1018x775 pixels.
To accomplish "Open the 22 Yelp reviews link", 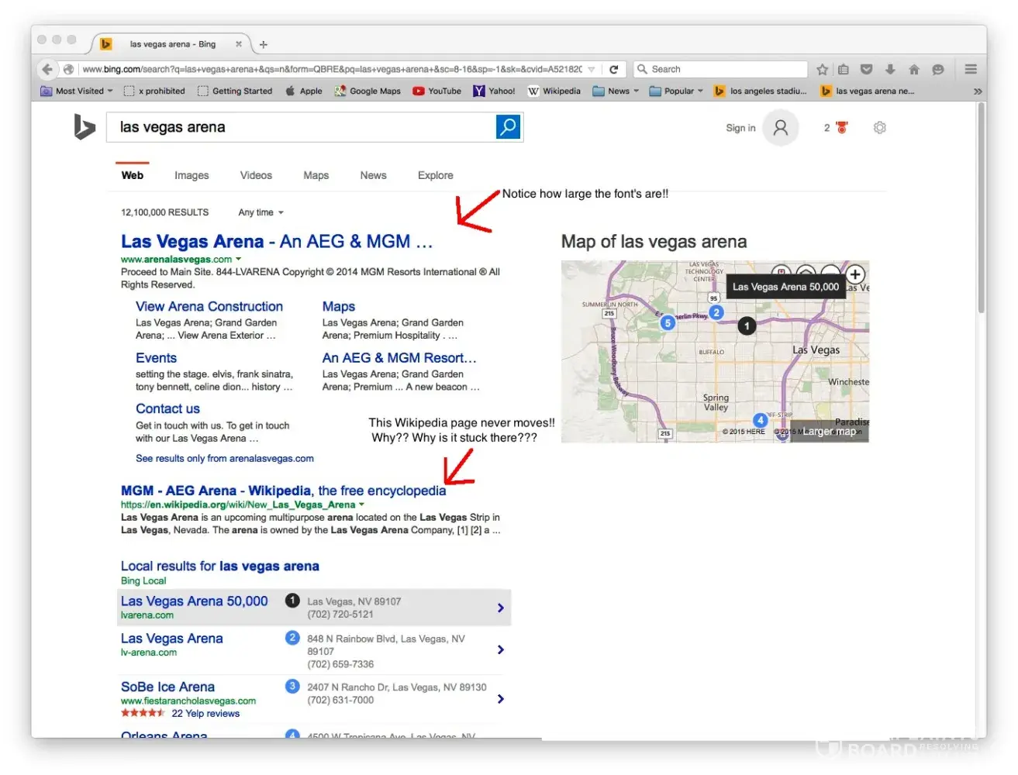I will tap(205, 714).
